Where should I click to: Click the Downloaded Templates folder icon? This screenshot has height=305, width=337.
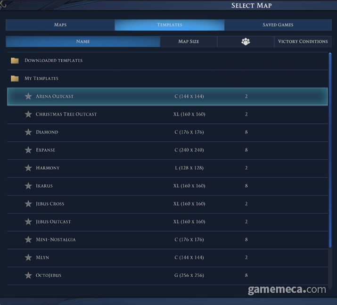coord(15,60)
